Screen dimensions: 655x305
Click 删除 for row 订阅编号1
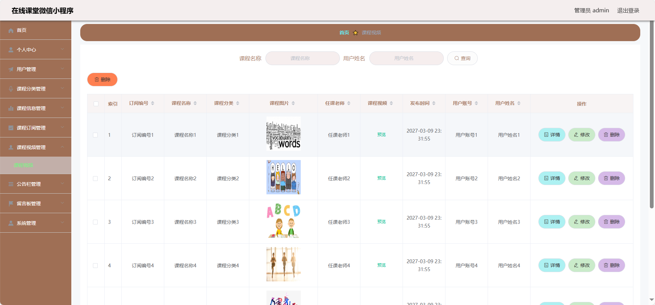pos(611,135)
